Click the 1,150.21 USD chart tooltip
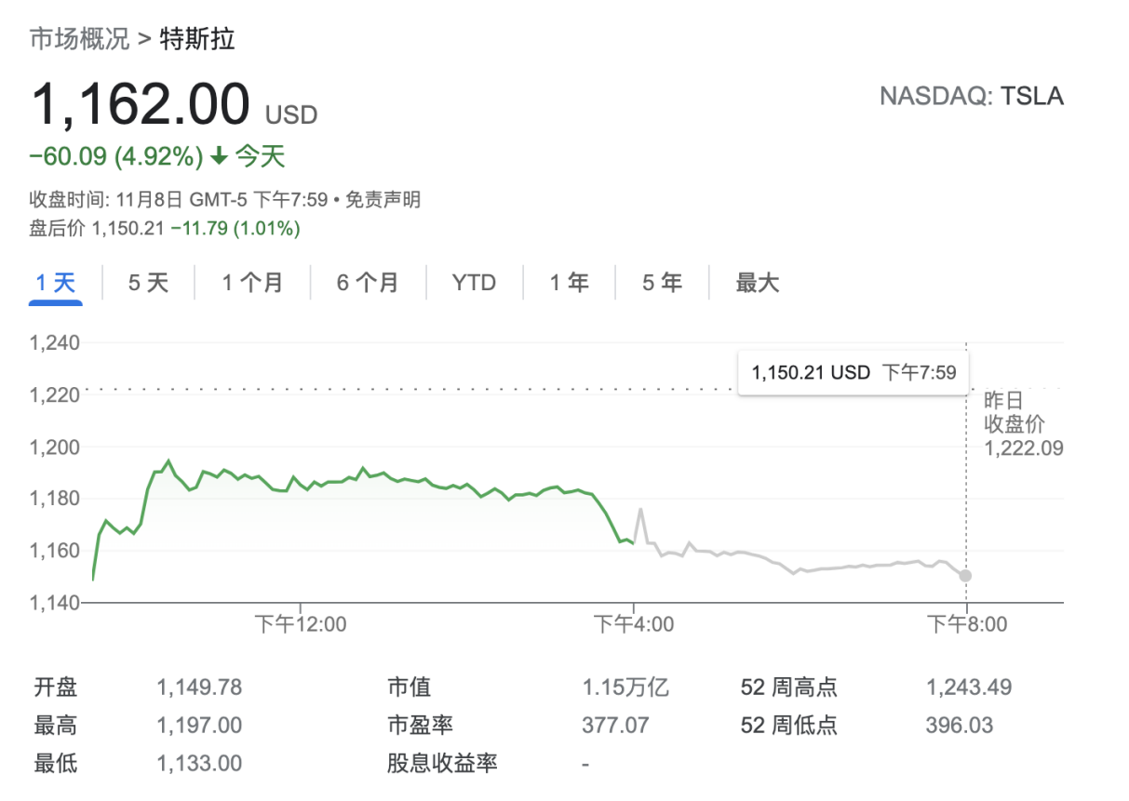Image resolution: width=1129 pixels, height=801 pixels. tap(853, 373)
